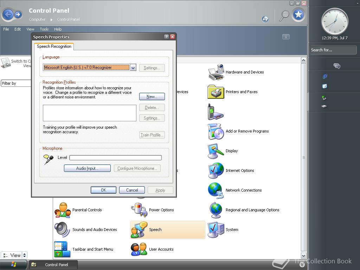Open the File menu

click(x=6, y=29)
